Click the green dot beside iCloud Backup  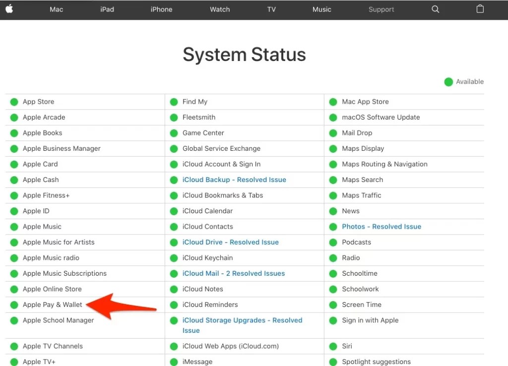click(174, 180)
